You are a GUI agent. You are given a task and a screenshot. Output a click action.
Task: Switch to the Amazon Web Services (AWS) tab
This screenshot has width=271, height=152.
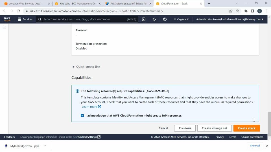(x=25, y=4)
